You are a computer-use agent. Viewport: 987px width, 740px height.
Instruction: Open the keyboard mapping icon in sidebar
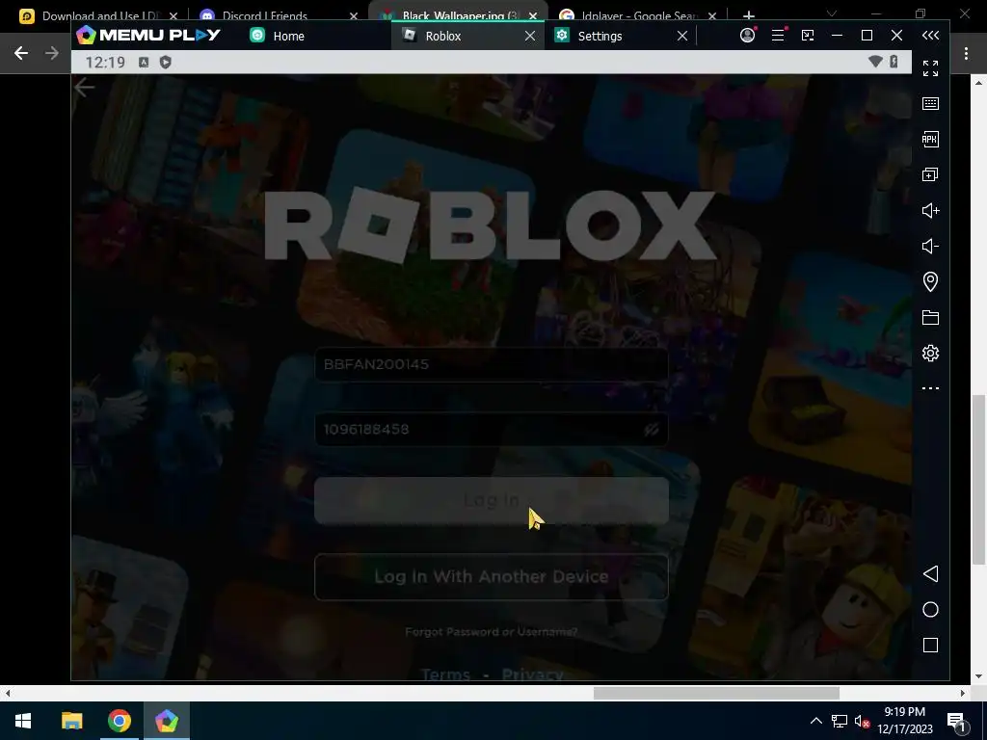click(x=930, y=104)
